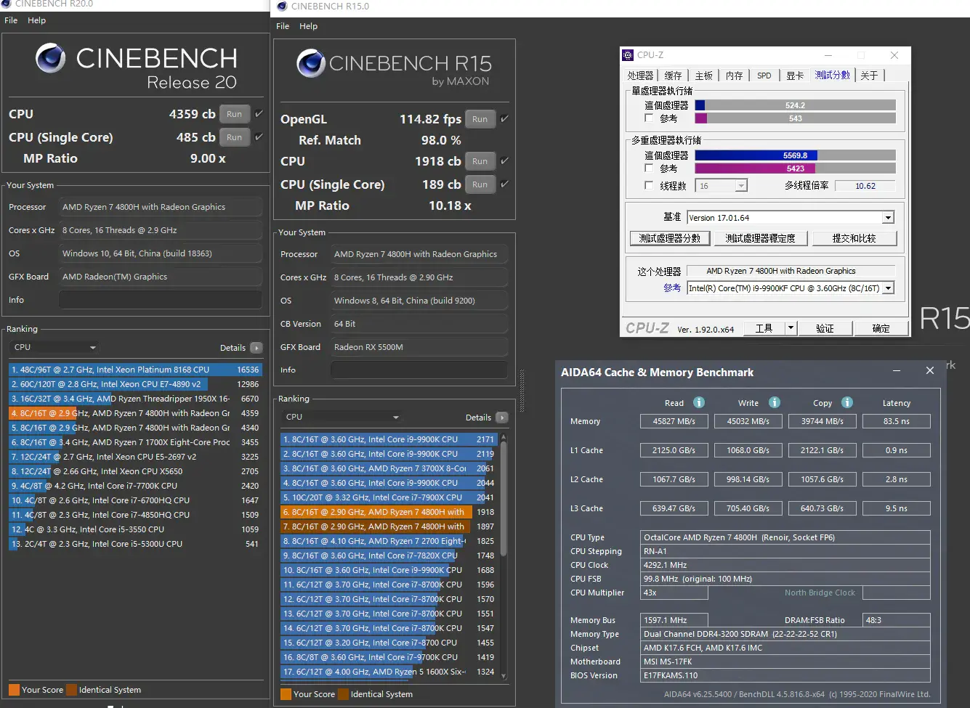Image resolution: width=970 pixels, height=708 pixels.
Task: Switch to the 主板 tab in CPU-Z
Action: coord(703,76)
